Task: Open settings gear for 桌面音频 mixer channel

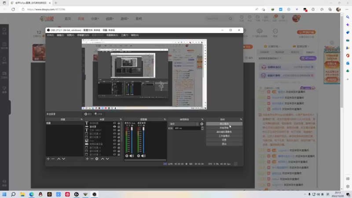Action: pyautogui.click(x=139, y=156)
